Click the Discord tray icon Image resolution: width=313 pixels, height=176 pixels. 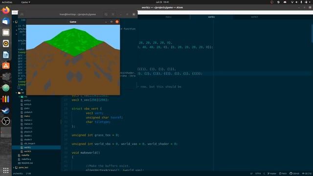click(285, 2)
